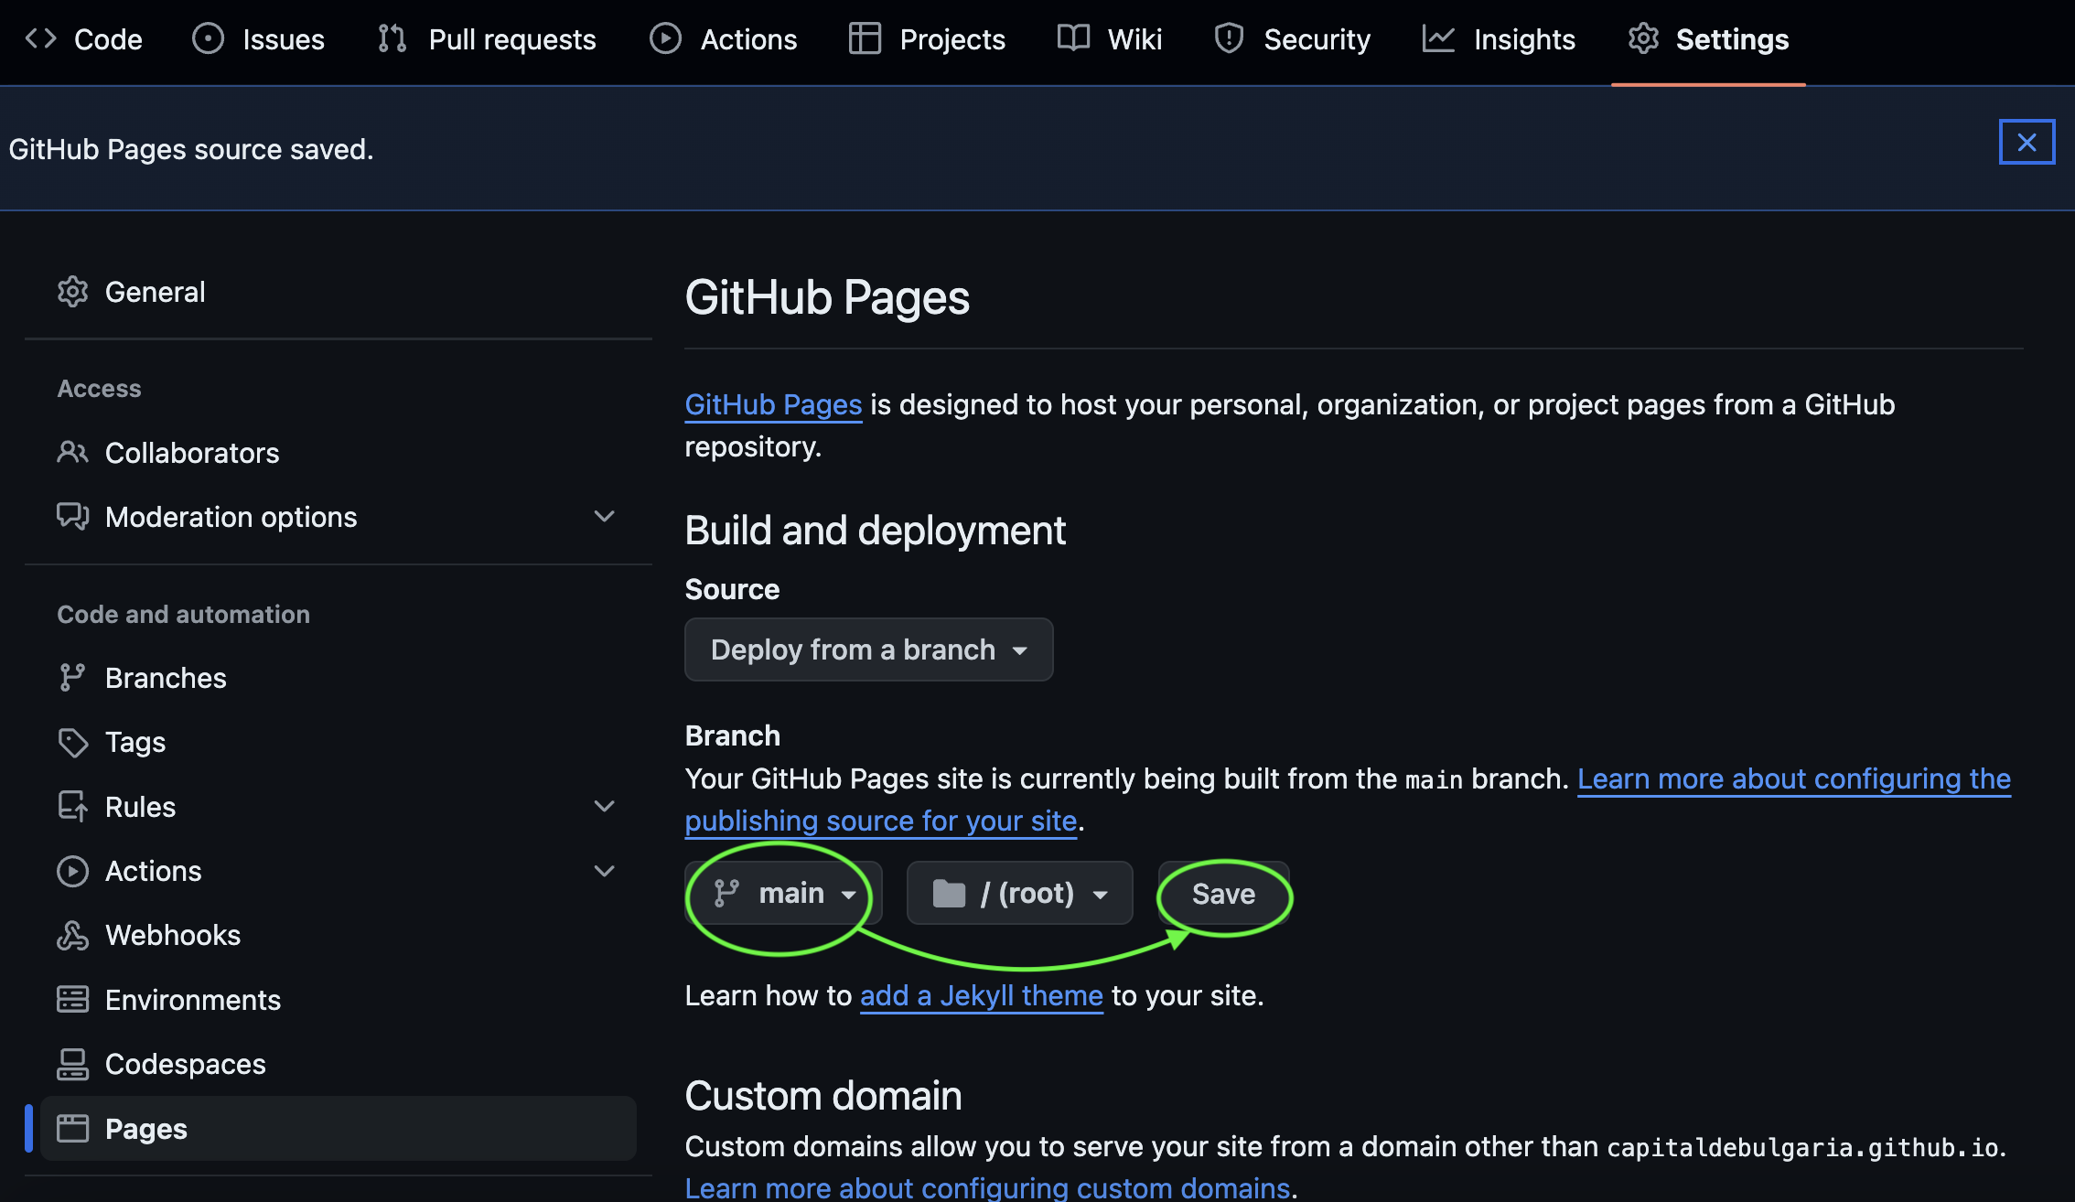The width and height of the screenshot is (2075, 1202).
Task: Click the Code angle-brackets icon
Action: pyautogui.click(x=41, y=38)
